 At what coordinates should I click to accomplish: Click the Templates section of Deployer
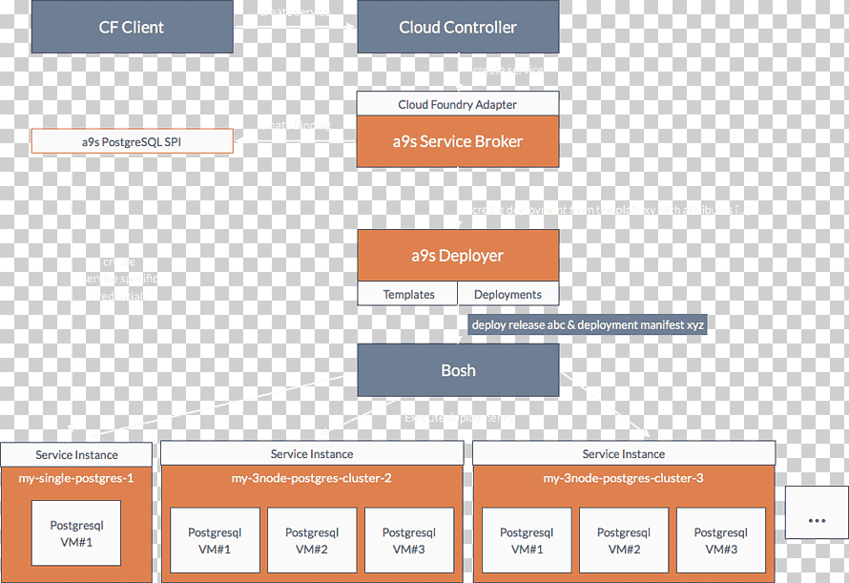(407, 294)
